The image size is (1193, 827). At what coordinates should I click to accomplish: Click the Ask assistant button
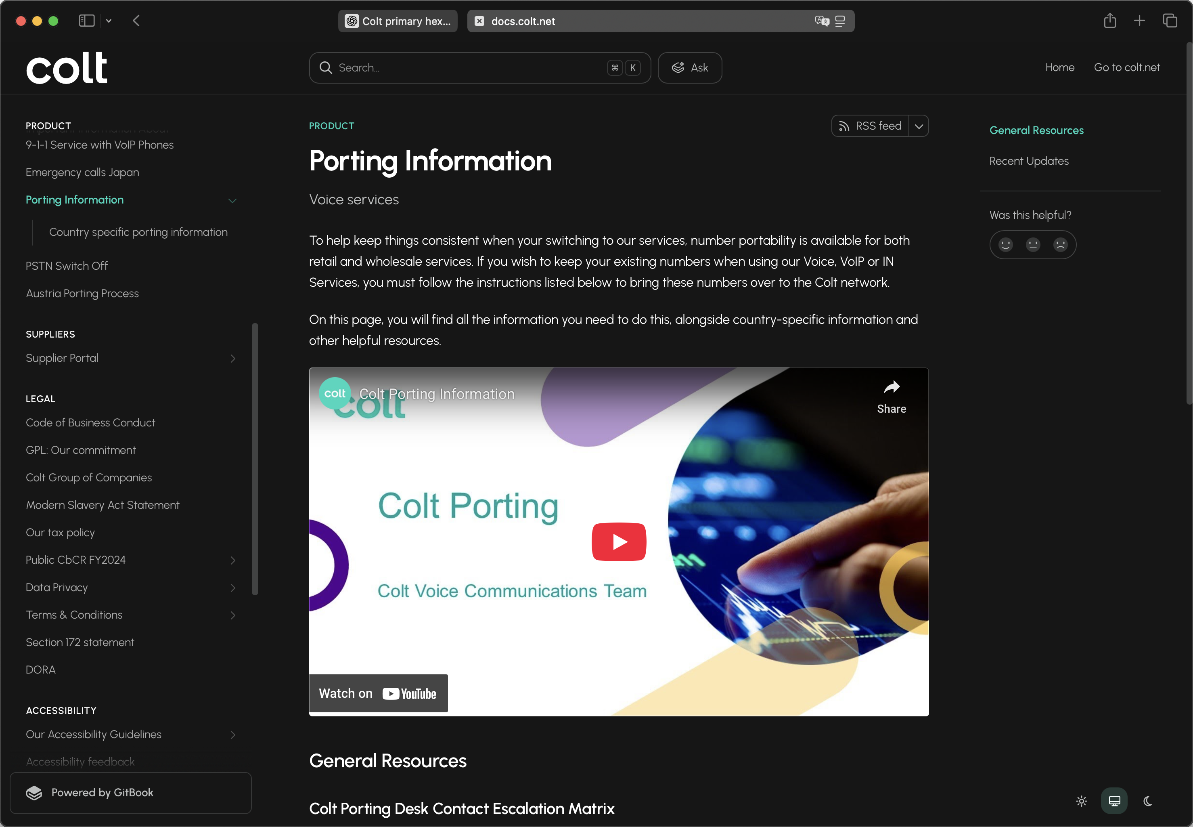pos(690,67)
